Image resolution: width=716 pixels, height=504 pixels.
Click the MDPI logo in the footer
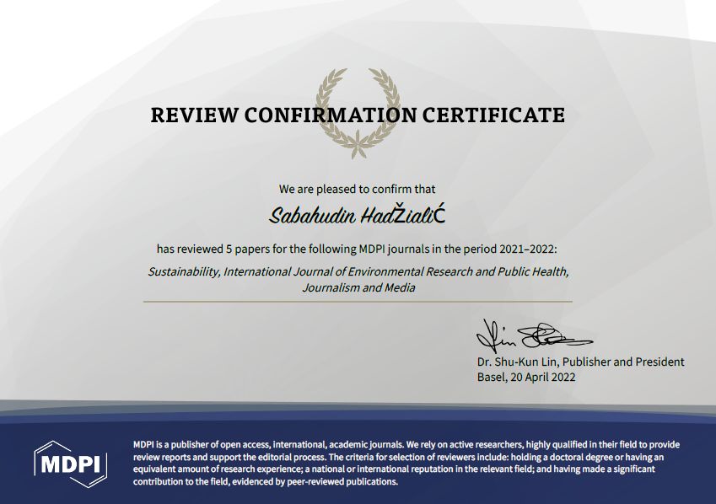[71, 464]
